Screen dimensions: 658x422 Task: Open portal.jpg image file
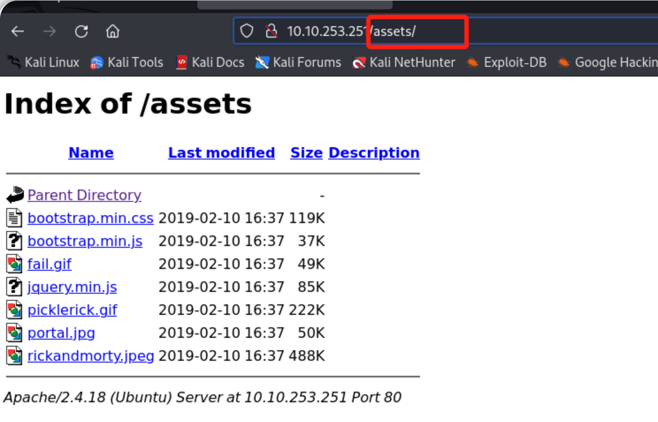pos(61,334)
